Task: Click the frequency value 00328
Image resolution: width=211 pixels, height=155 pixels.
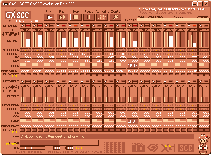Action: coord(61,71)
